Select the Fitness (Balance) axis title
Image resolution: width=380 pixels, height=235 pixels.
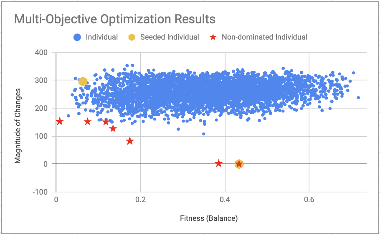coord(209,218)
